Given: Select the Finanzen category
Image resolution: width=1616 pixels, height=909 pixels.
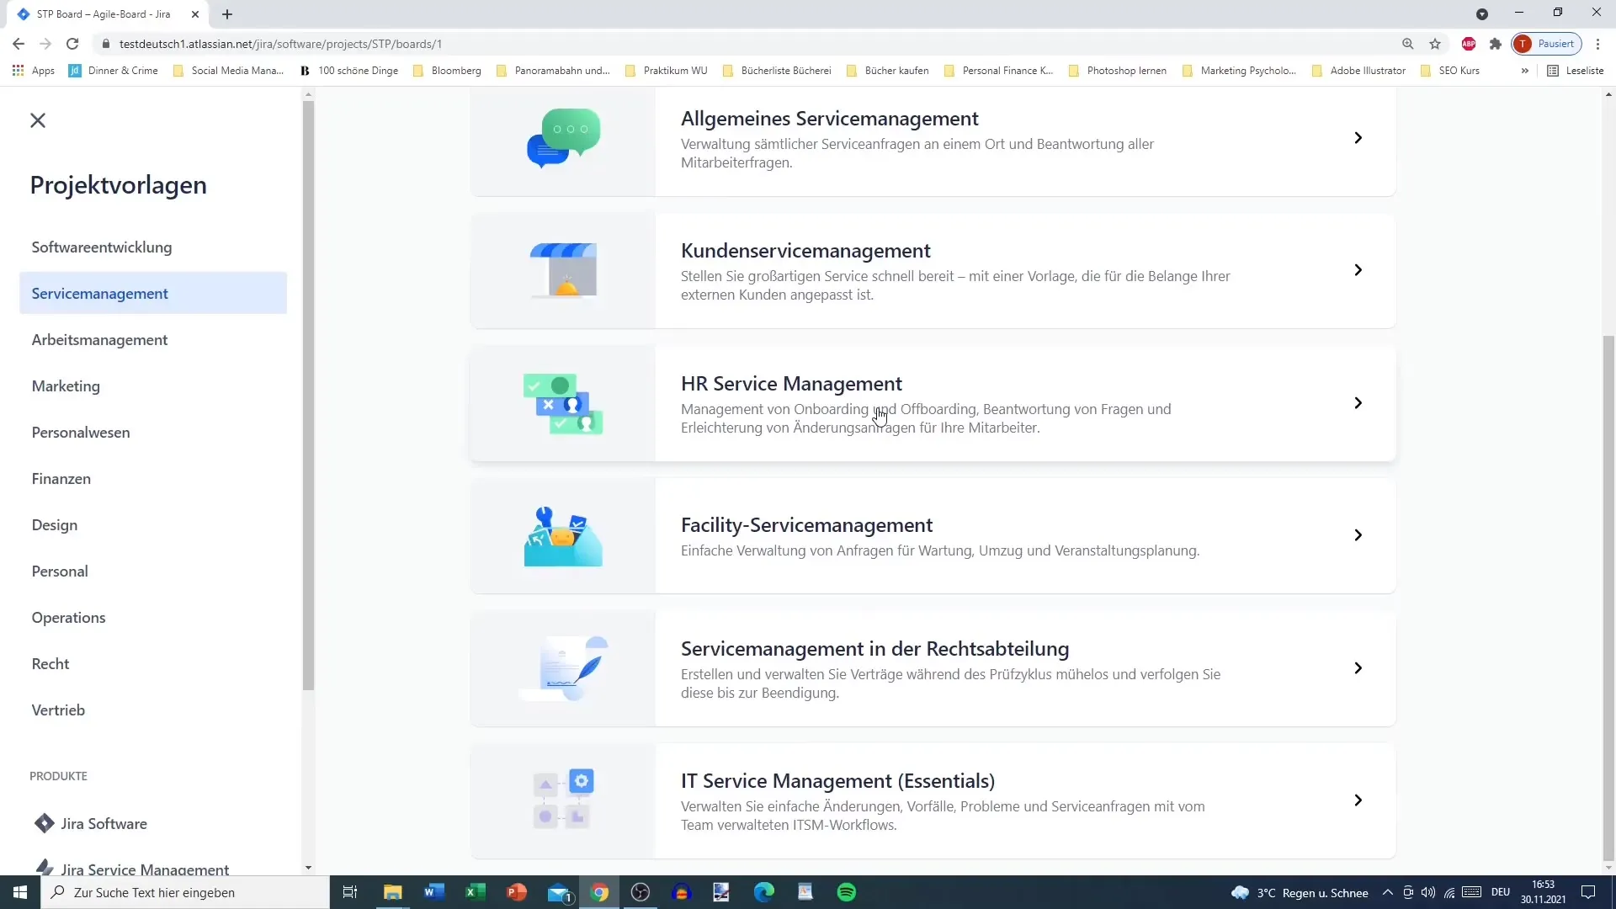Looking at the screenshot, I should click(x=153, y=478).
